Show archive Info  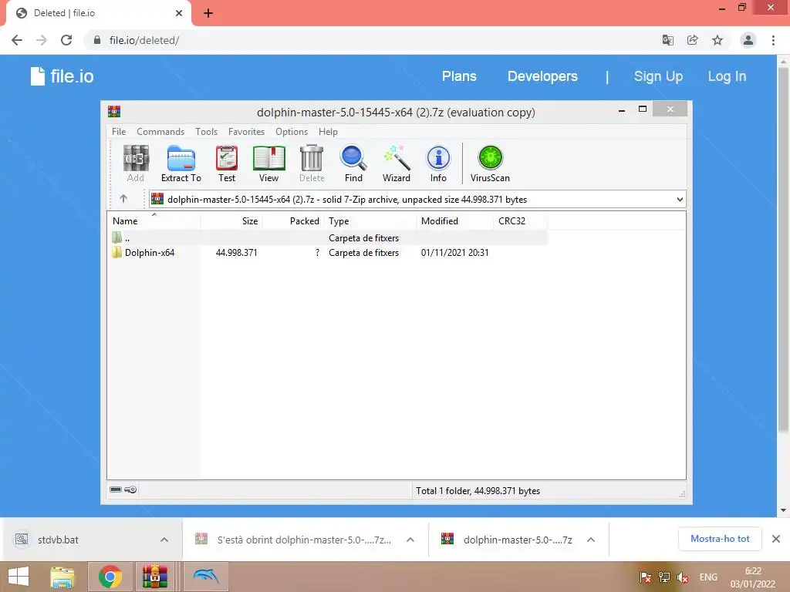438,163
